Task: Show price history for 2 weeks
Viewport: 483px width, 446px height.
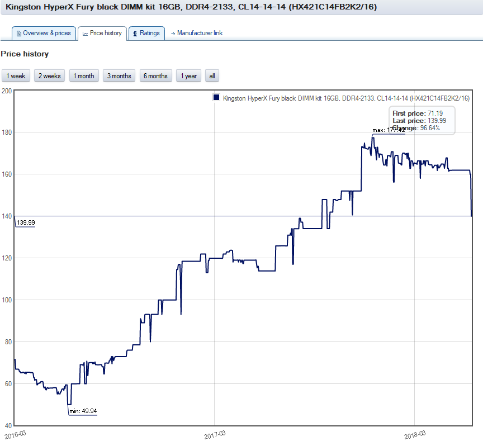Action: click(50, 76)
